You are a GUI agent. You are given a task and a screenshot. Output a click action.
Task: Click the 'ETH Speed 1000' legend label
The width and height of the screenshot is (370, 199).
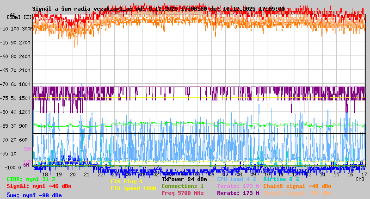click(133, 188)
